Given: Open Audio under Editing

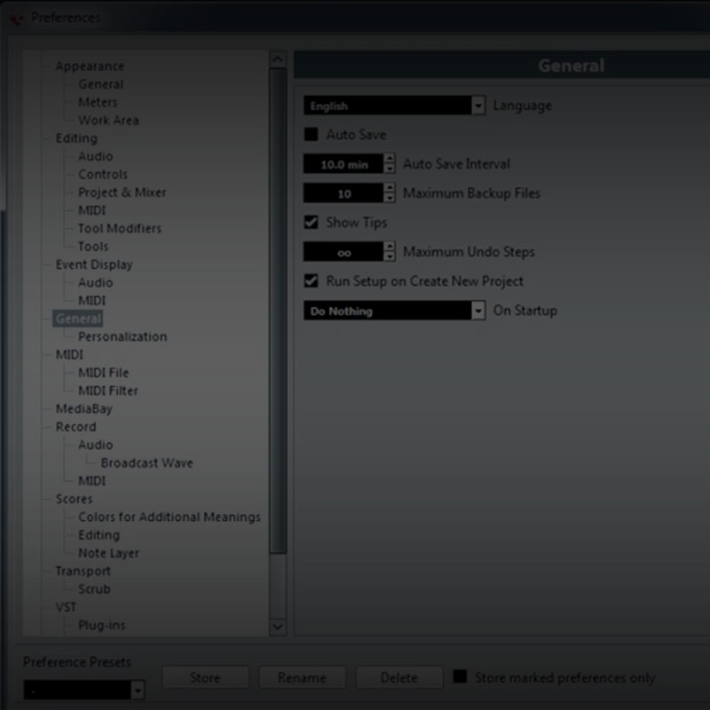Looking at the screenshot, I should tap(96, 156).
